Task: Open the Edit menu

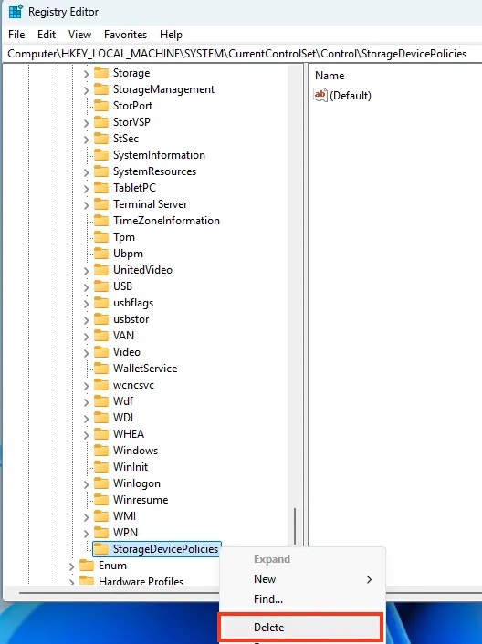Action: pyautogui.click(x=47, y=35)
